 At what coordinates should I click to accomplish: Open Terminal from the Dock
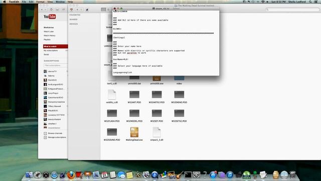point(188,175)
